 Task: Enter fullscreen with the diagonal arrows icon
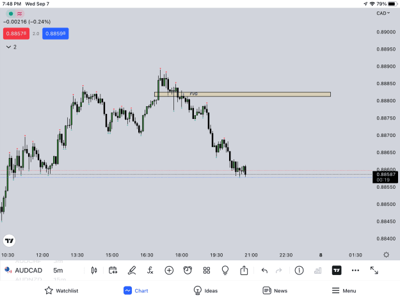coord(374,270)
